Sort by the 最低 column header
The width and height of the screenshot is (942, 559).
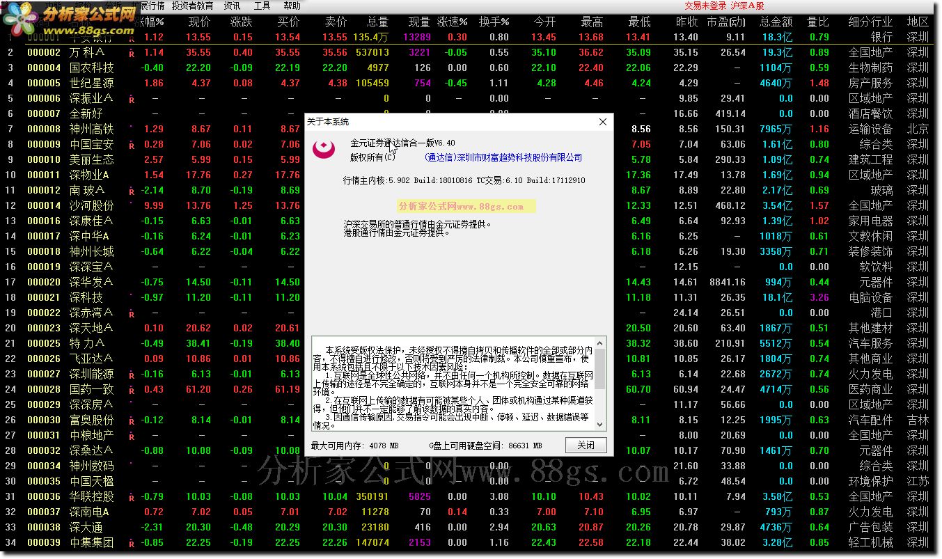click(x=639, y=22)
